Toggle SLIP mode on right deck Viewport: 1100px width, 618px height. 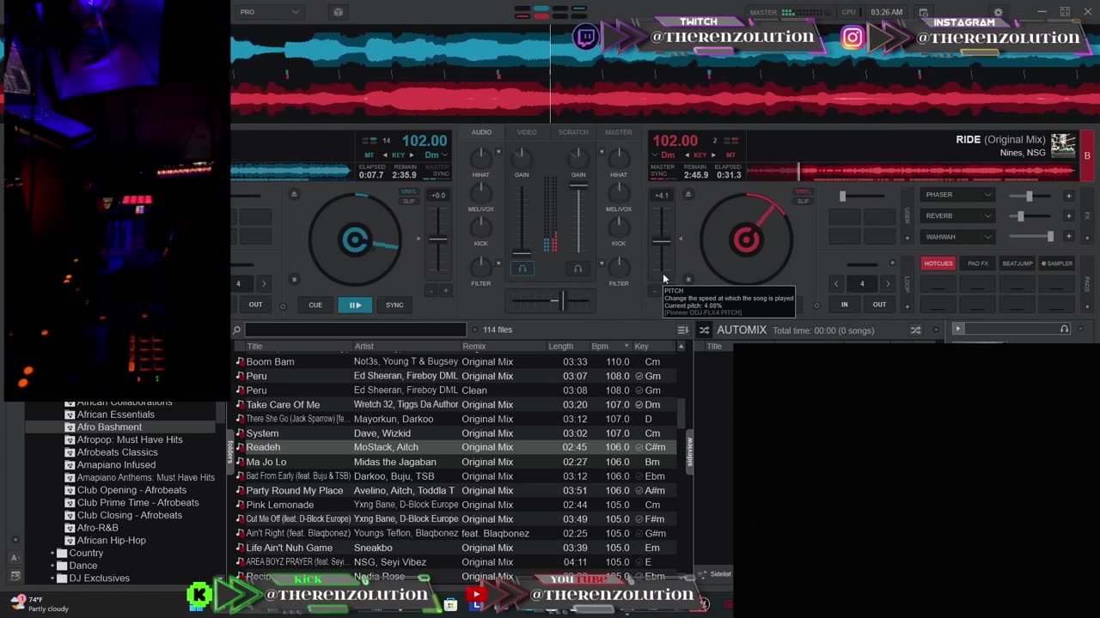coord(803,201)
